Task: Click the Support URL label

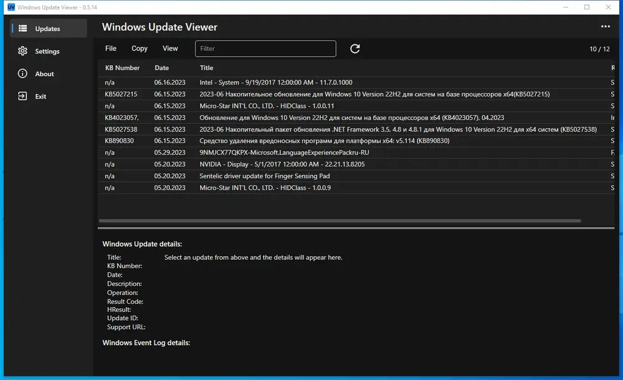Action: click(x=126, y=327)
